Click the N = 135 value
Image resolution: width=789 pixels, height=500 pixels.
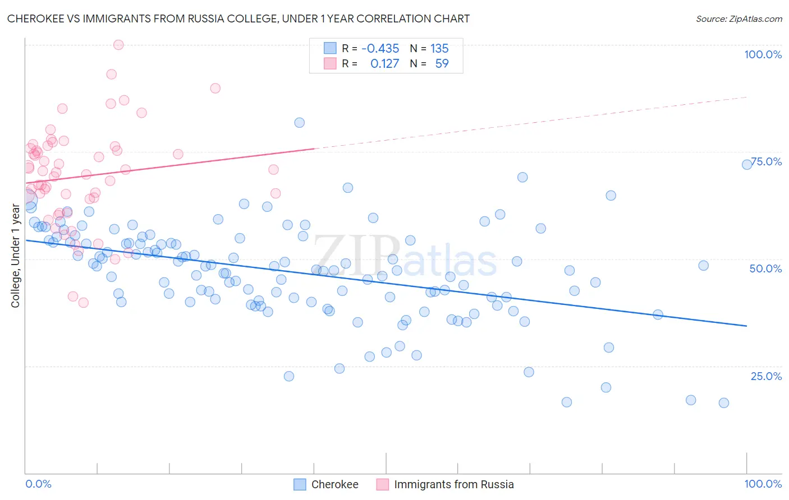tap(429, 48)
